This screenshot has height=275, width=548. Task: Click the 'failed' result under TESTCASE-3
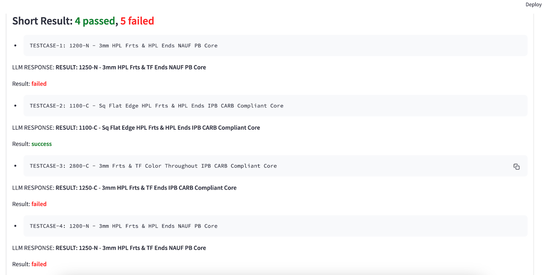tap(39, 204)
